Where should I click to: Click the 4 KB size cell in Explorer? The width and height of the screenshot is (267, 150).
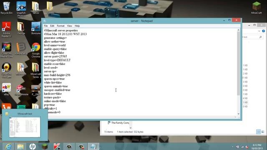click(245, 98)
